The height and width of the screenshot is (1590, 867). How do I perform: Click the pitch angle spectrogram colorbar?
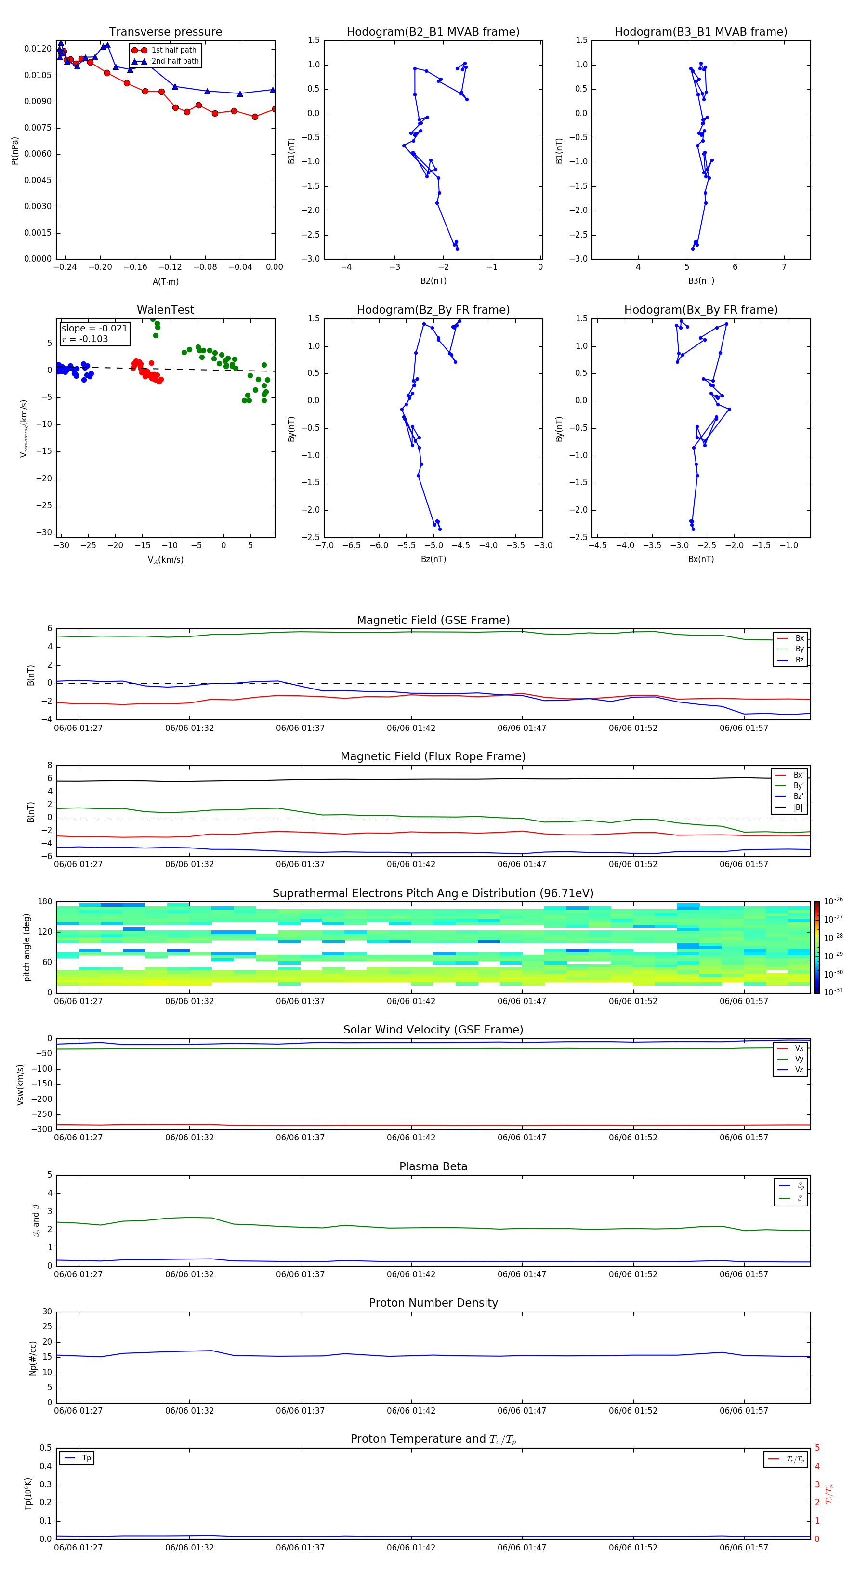pyautogui.click(x=817, y=947)
